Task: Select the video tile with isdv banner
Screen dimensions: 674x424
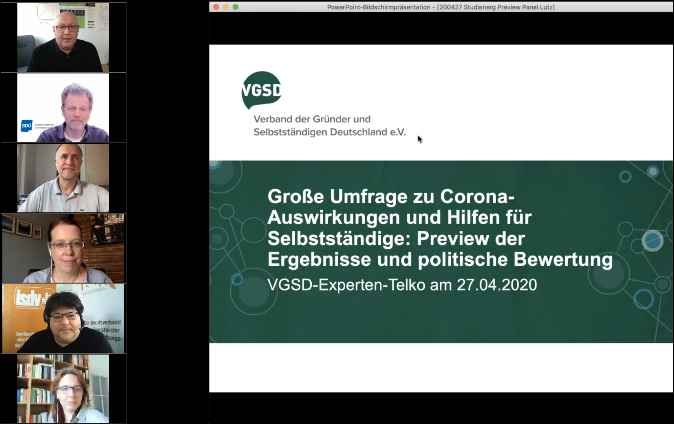Action: (64, 319)
